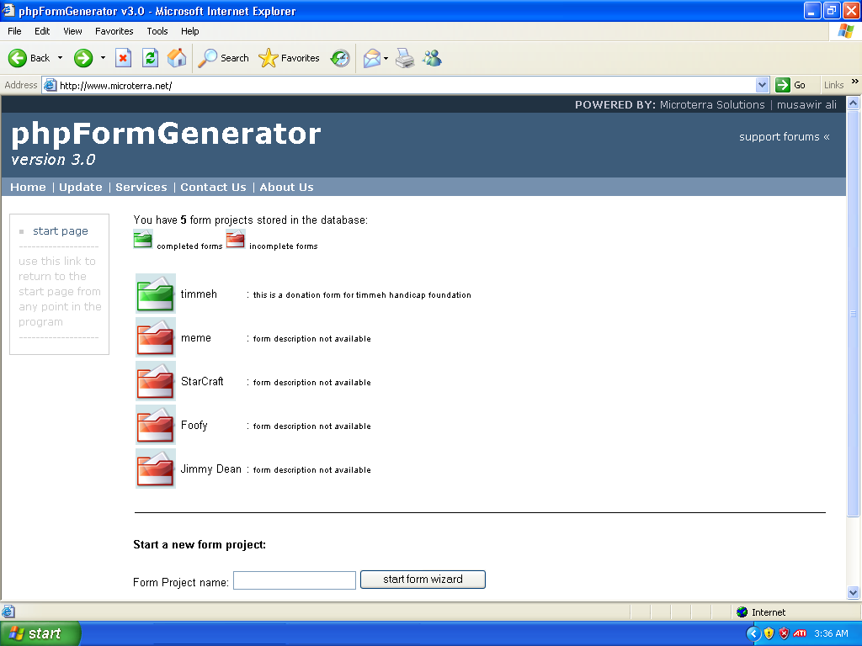The height and width of the screenshot is (646, 862).
Task: Expand the Mail button dropdown arrow
Action: tap(386, 58)
